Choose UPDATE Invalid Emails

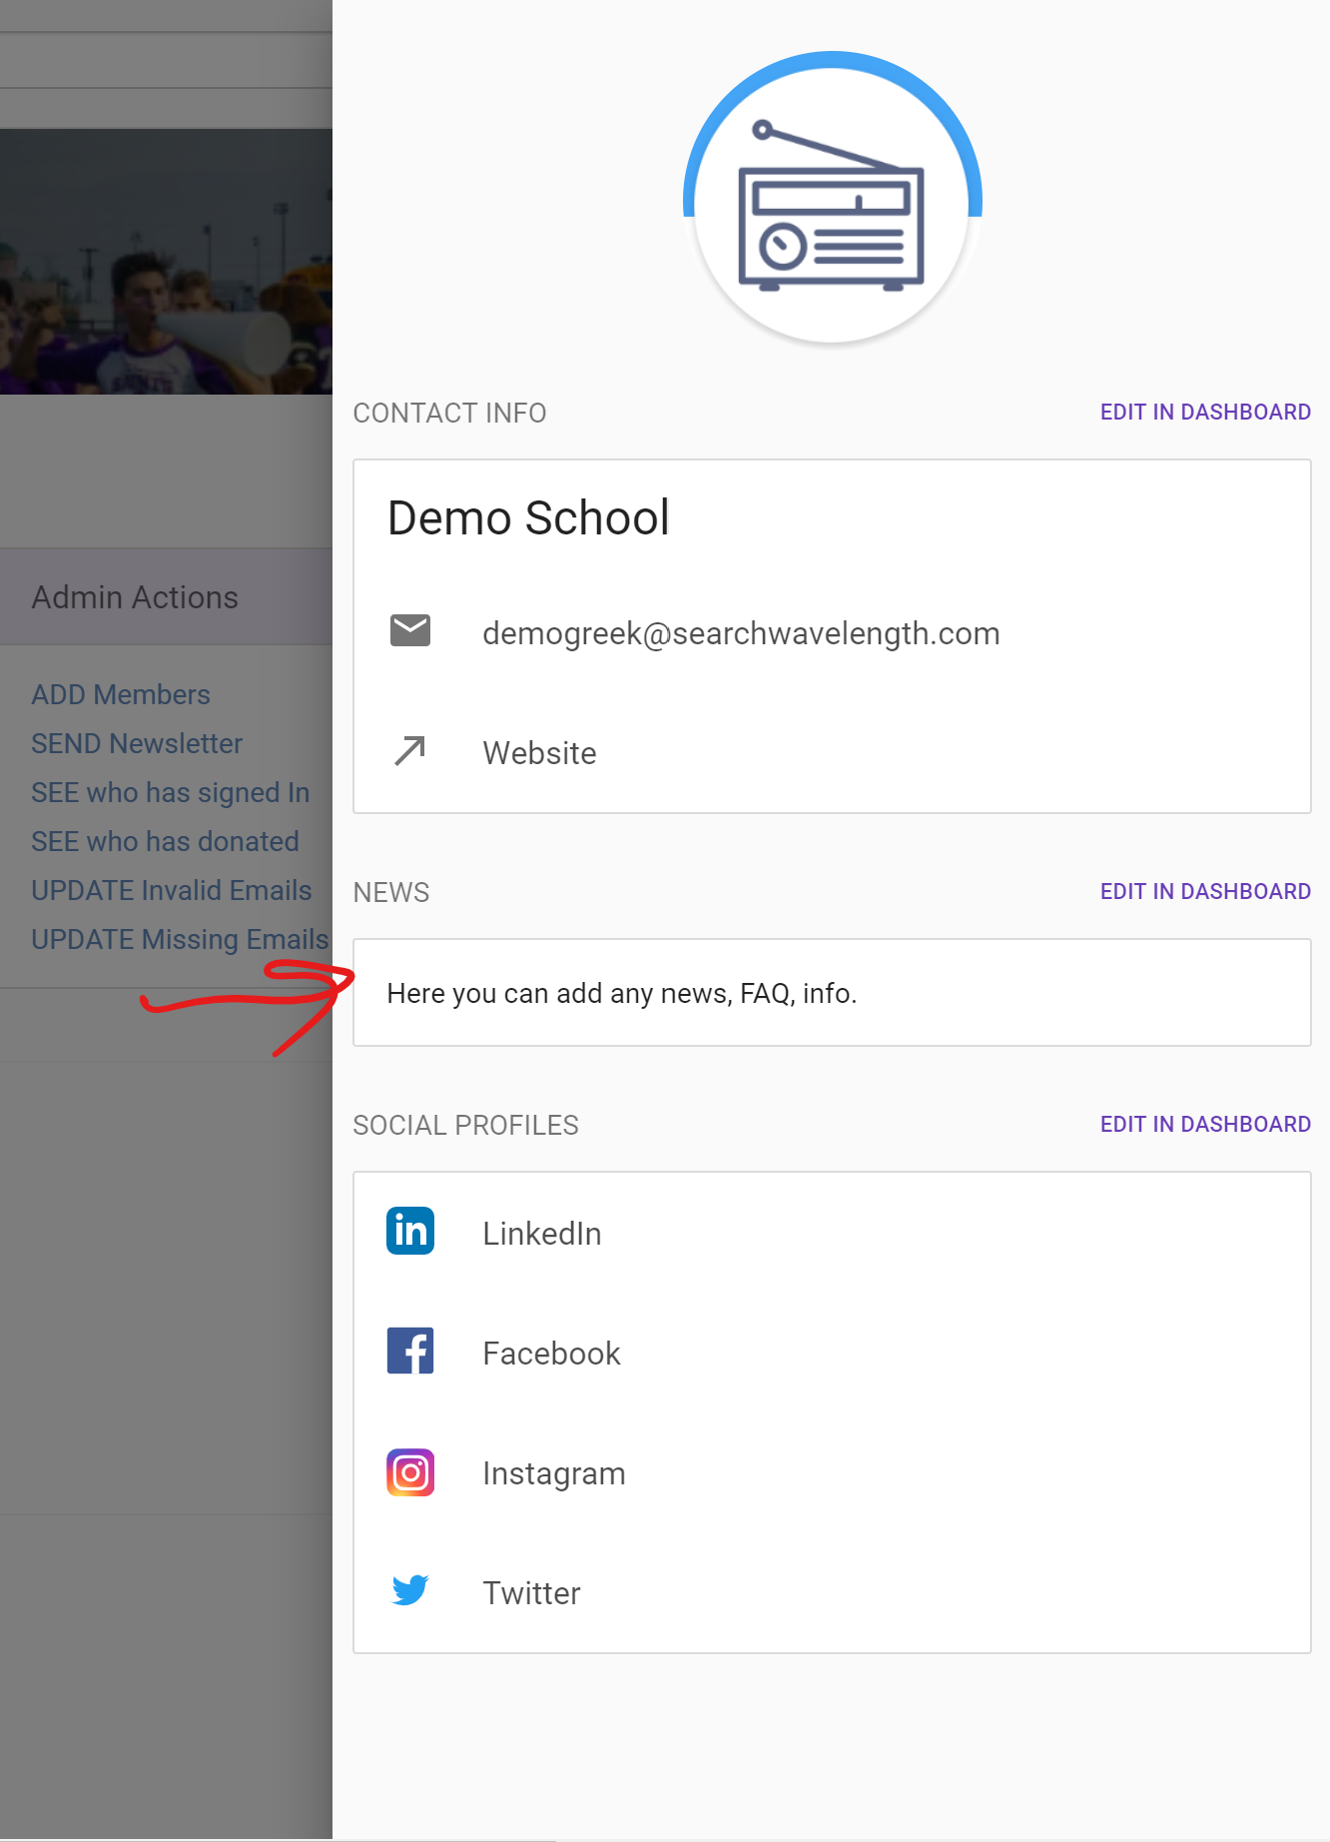click(x=171, y=890)
